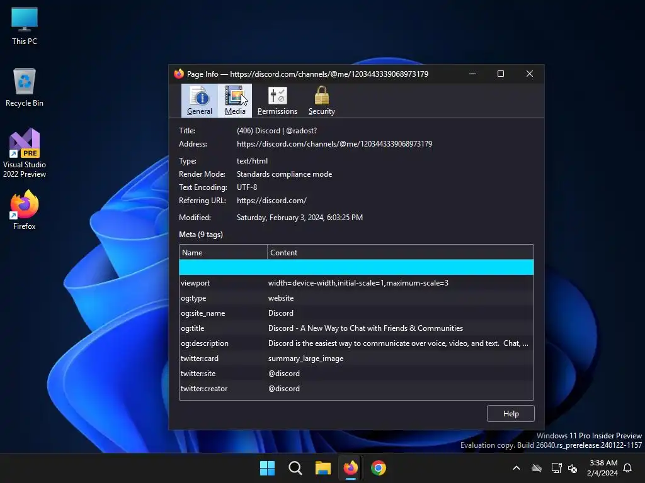Select the og:type meta row
The height and width of the screenshot is (483, 645).
tap(357, 298)
